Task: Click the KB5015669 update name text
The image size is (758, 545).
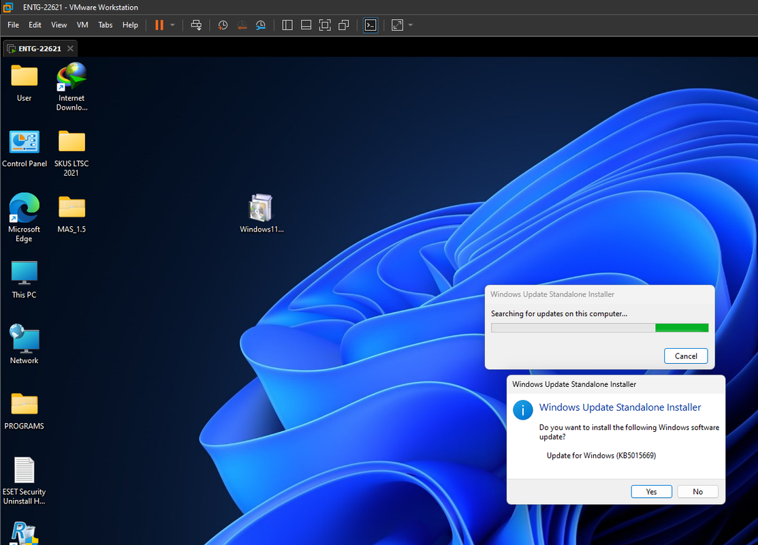Action: point(601,456)
